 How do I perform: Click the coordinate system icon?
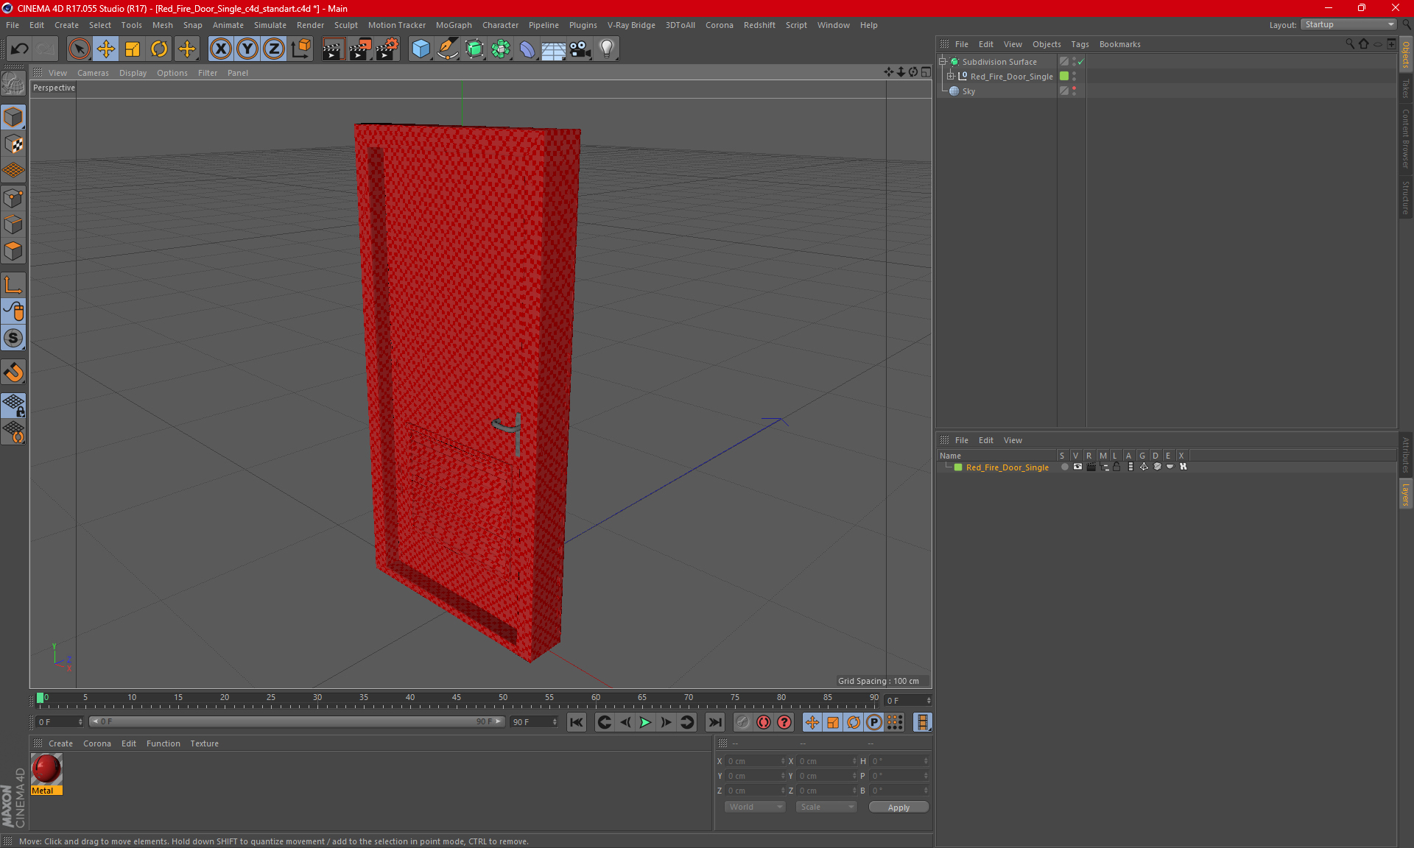(x=301, y=49)
